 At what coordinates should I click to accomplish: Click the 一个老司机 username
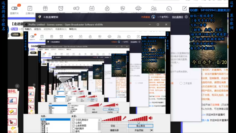click(x=163, y=17)
